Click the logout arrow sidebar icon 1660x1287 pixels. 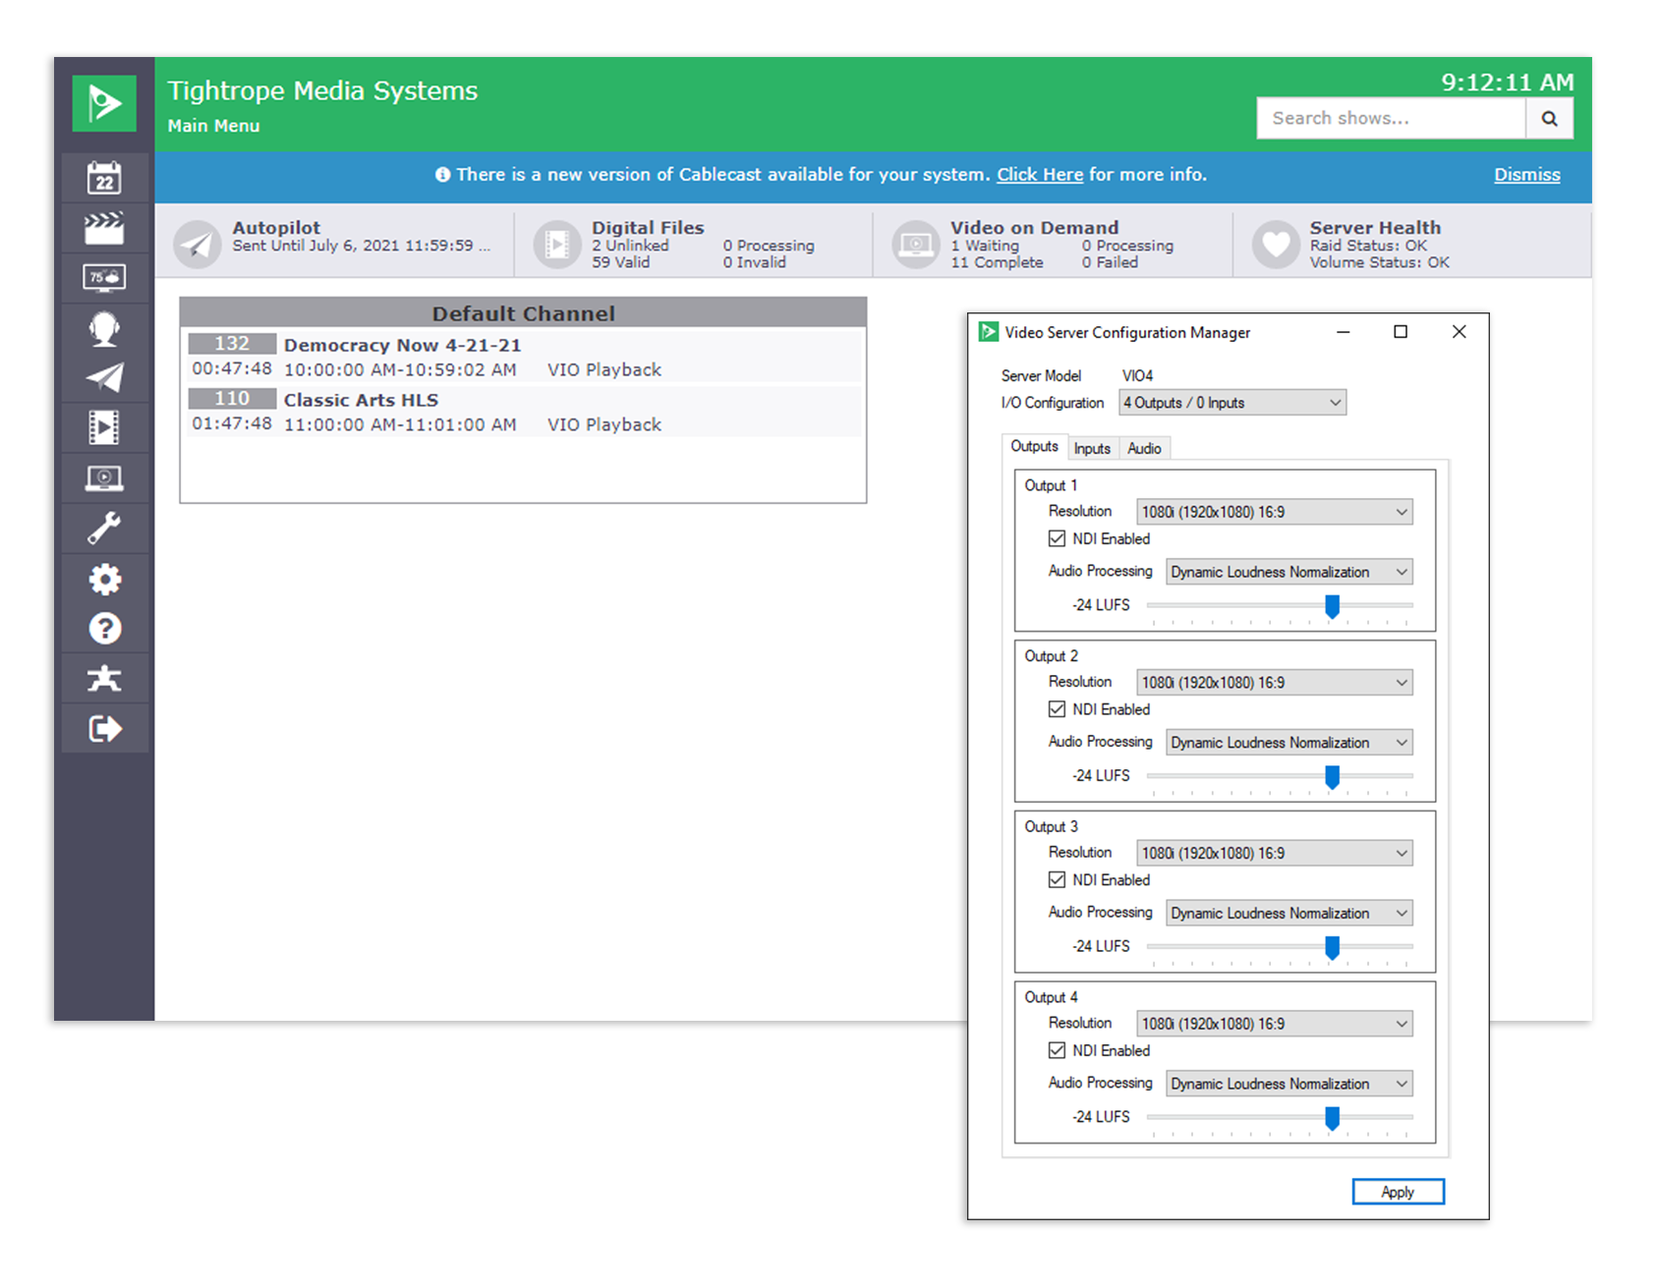tap(104, 729)
